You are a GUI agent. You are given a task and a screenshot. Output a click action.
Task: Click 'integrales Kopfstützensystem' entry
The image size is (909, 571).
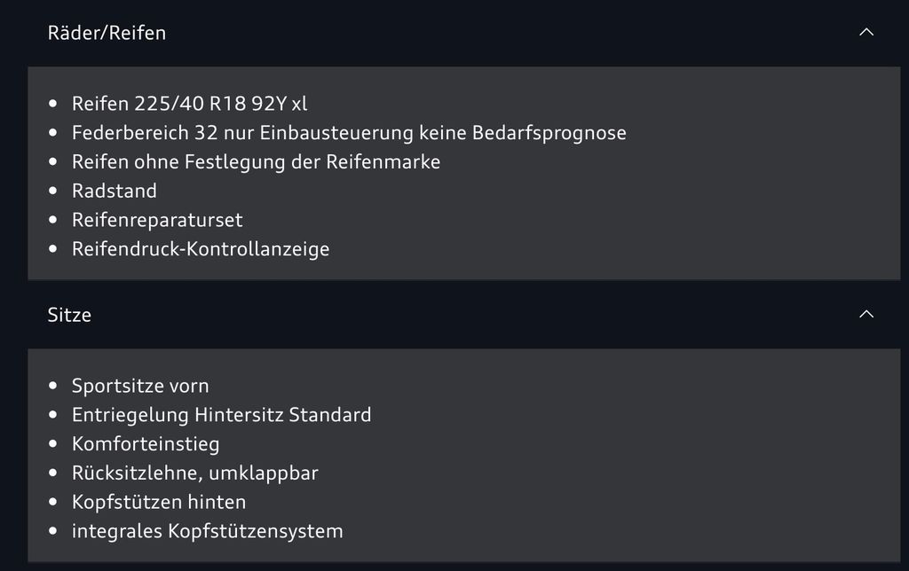(x=208, y=531)
